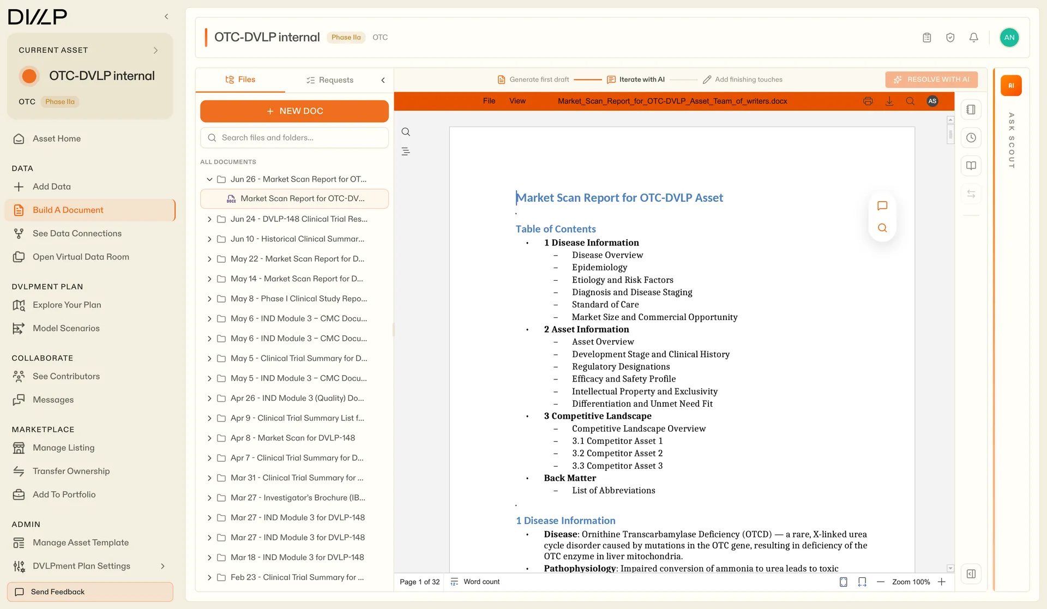Open Market Scan Report for OTC-DV docx file
This screenshot has width=1047, height=609.
294,199
